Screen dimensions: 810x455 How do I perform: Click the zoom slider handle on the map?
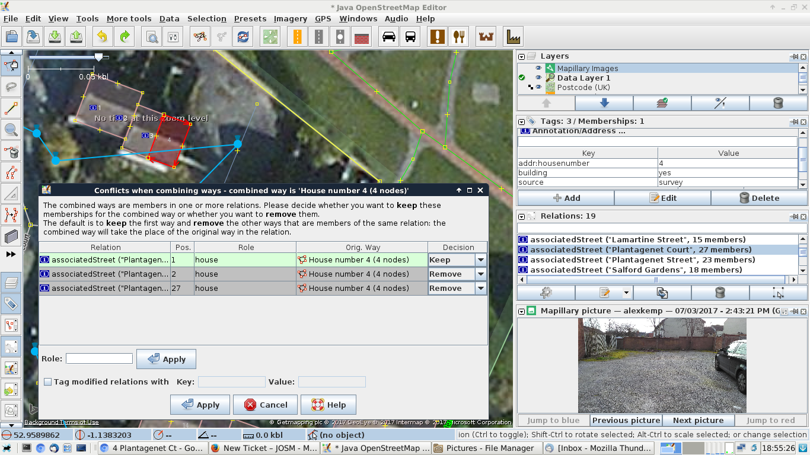[98, 57]
